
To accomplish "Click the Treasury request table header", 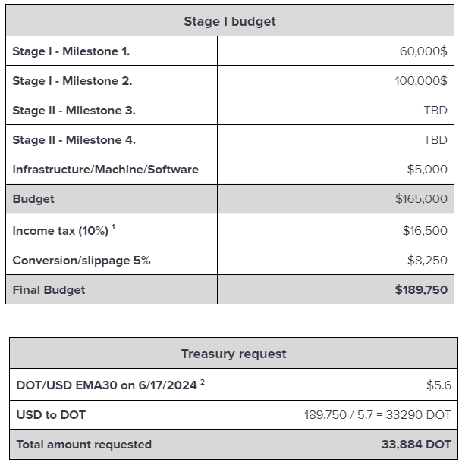I will pyautogui.click(x=234, y=354).
